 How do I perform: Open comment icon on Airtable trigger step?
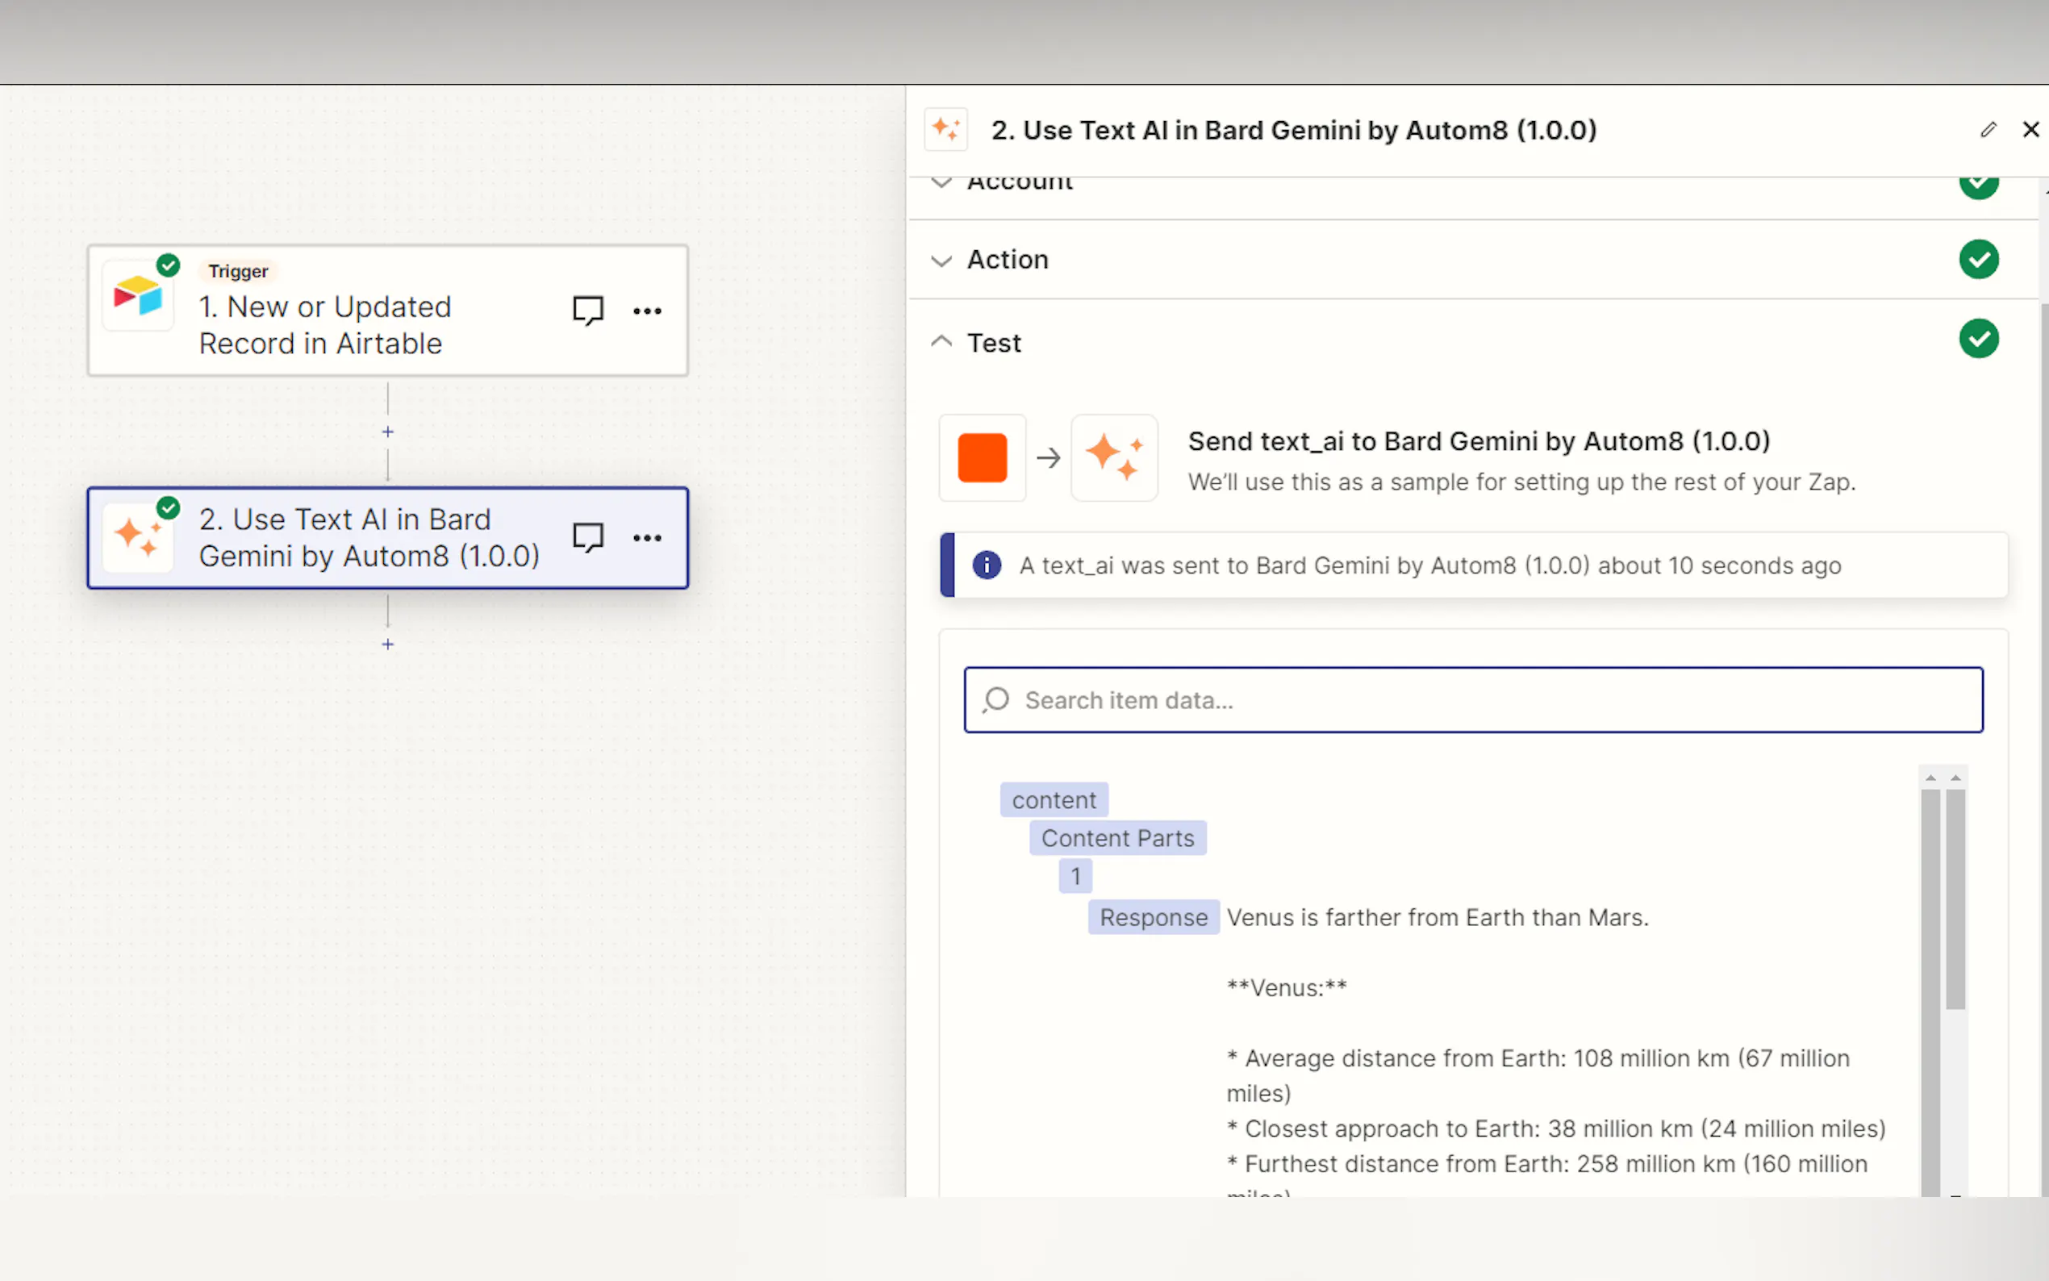coord(587,310)
